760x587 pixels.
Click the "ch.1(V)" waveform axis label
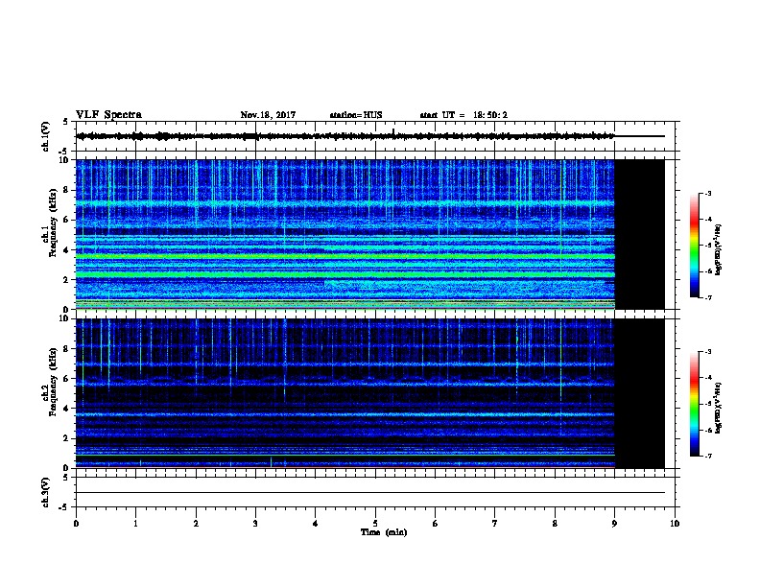coord(45,136)
